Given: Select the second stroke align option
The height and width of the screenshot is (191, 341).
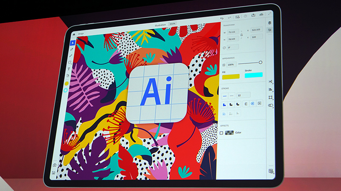Looking at the screenshot, I should coord(231,113).
